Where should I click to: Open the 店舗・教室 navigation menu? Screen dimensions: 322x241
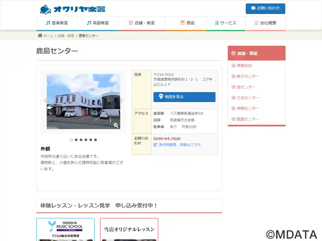(141, 23)
